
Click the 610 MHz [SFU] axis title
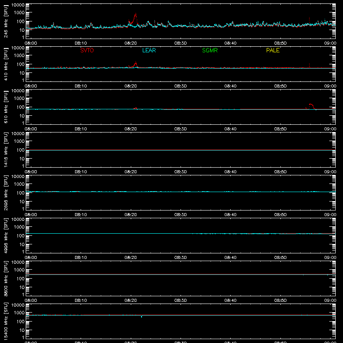(x=6, y=107)
